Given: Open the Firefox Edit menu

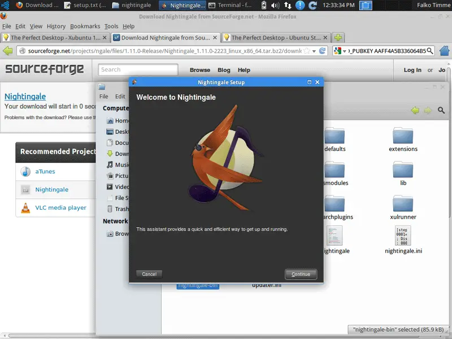Looking at the screenshot, I should click(20, 26).
